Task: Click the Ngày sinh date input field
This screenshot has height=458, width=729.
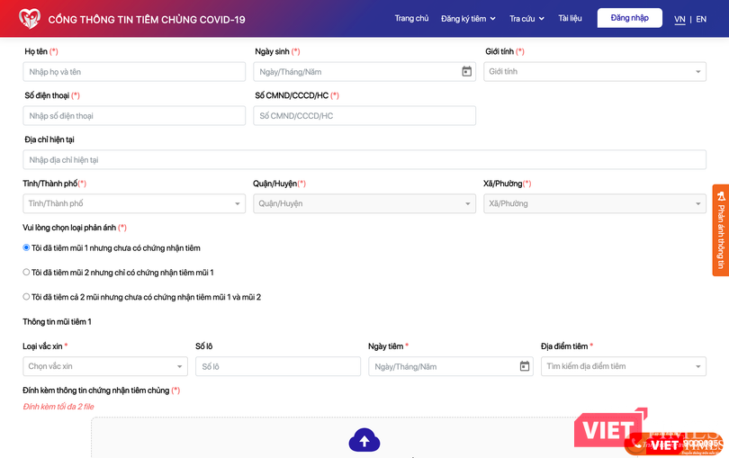Action: click(364, 72)
